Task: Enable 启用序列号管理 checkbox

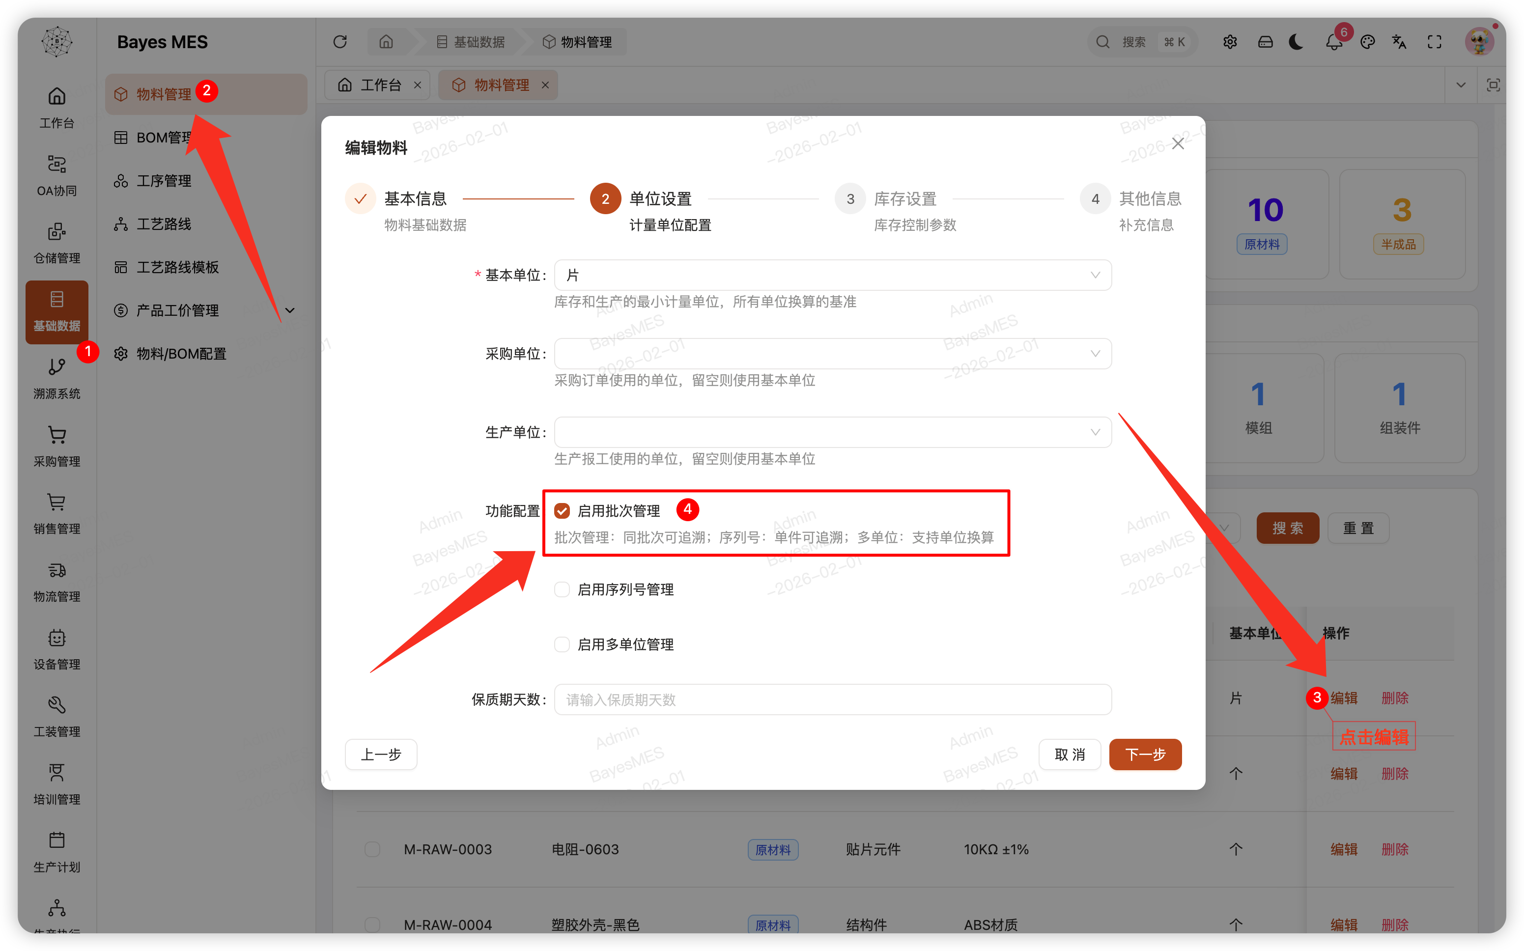Action: coord(562,589)
